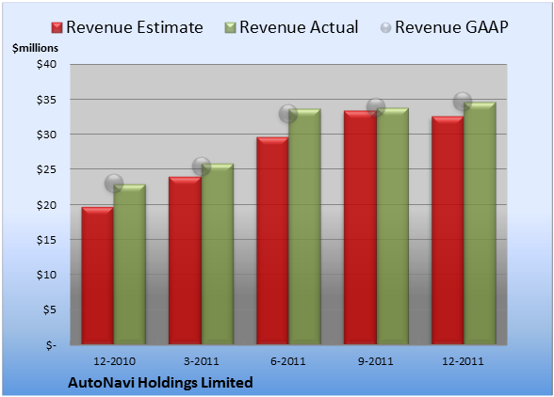Select the red estimate bar for 9-2011
The width and height of the screenshot is (554, 397).
(x=360, y=228)
